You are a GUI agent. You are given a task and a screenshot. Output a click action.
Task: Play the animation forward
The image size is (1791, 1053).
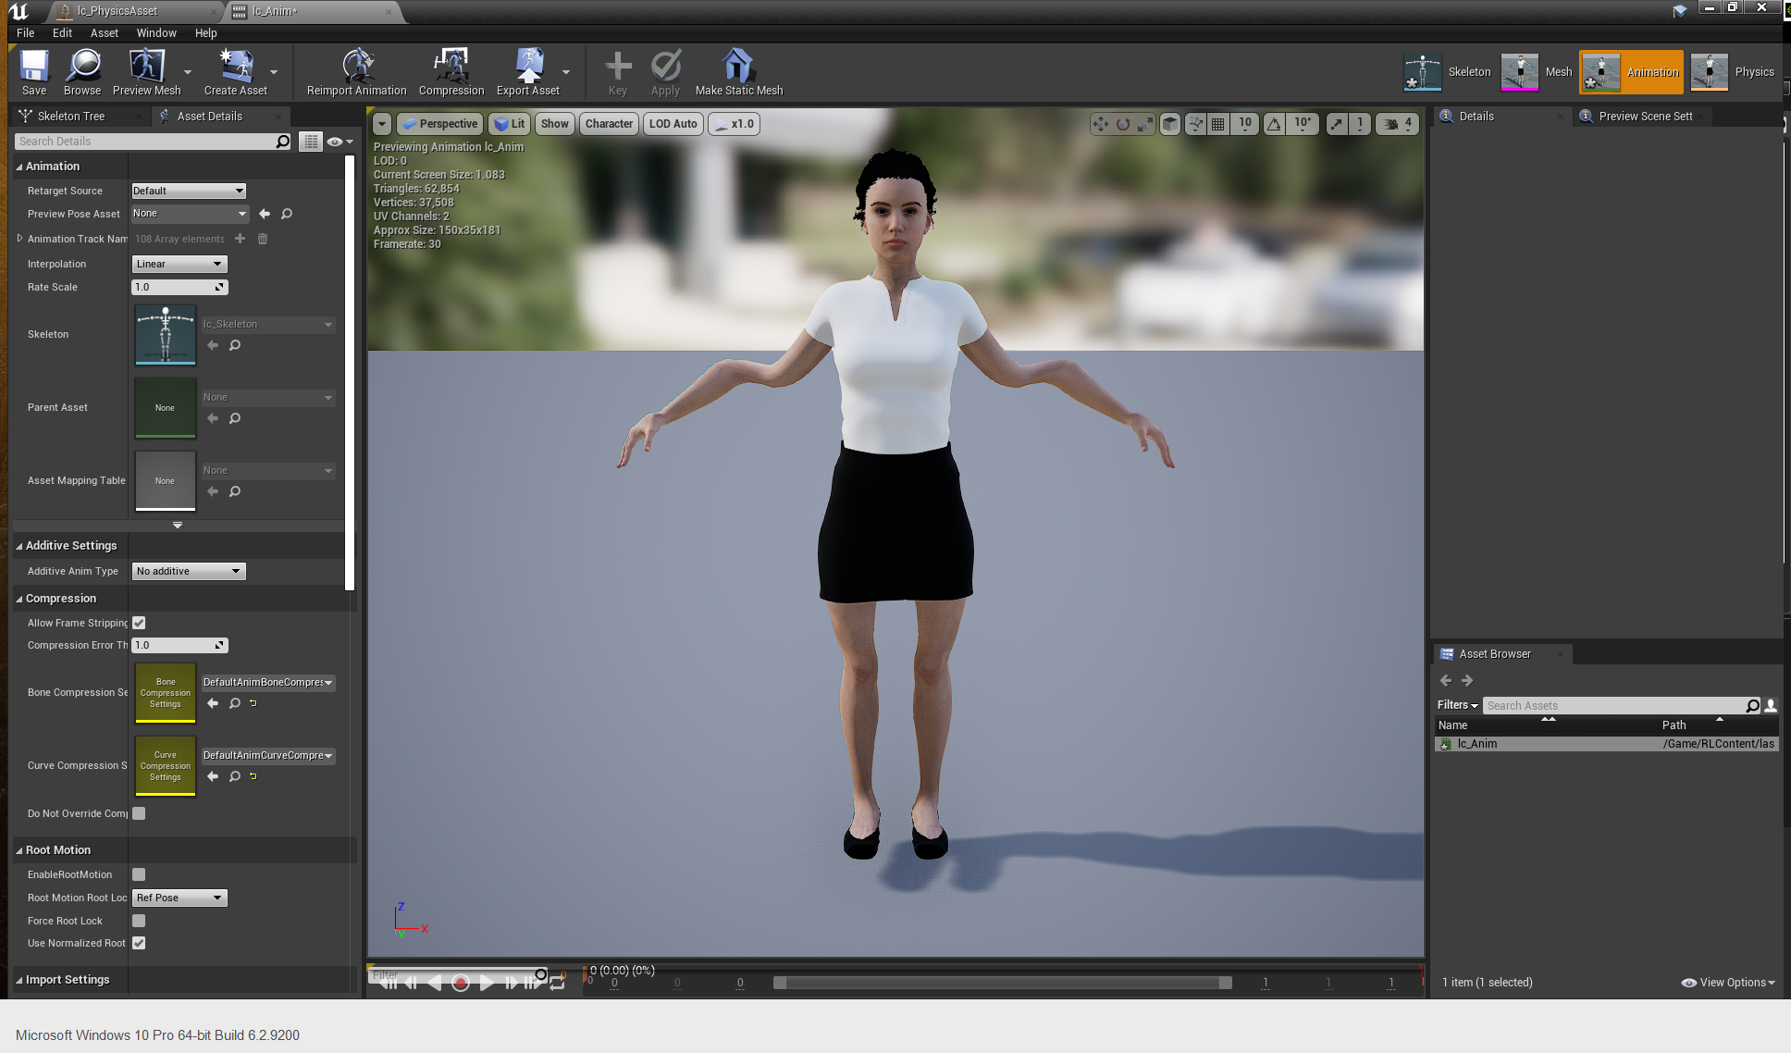point(487,984)
